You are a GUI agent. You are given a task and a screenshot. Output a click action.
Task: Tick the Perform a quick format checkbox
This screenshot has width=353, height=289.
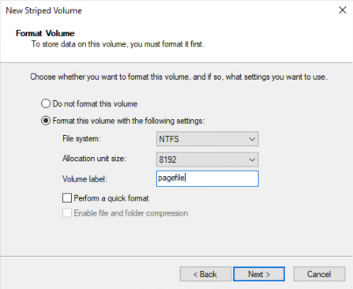(67, 198)
